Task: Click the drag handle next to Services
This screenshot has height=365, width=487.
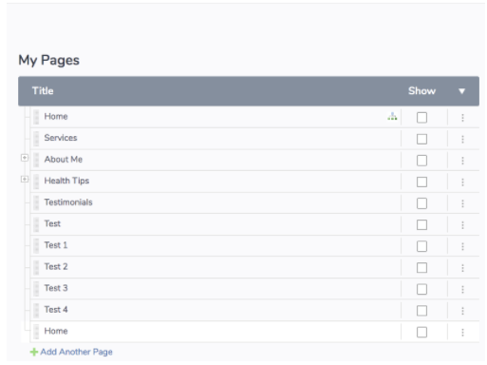Action: click(x=36, y=139)
